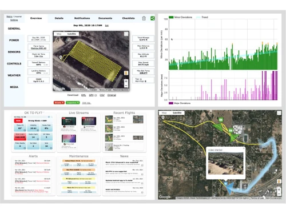Toggle Minor Deviations series in chart legend
Screen dimensions: 286x214
(x=181, y=17)
